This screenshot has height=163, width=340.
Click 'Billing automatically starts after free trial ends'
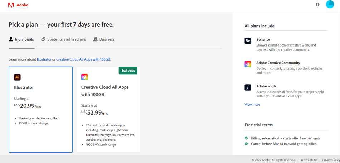(x=286, y=138)
